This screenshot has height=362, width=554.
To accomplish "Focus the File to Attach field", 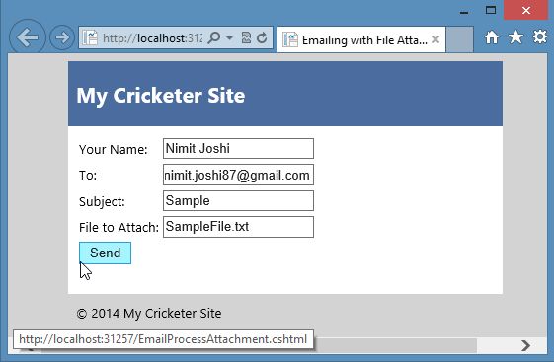I will (x=238, y=227).
